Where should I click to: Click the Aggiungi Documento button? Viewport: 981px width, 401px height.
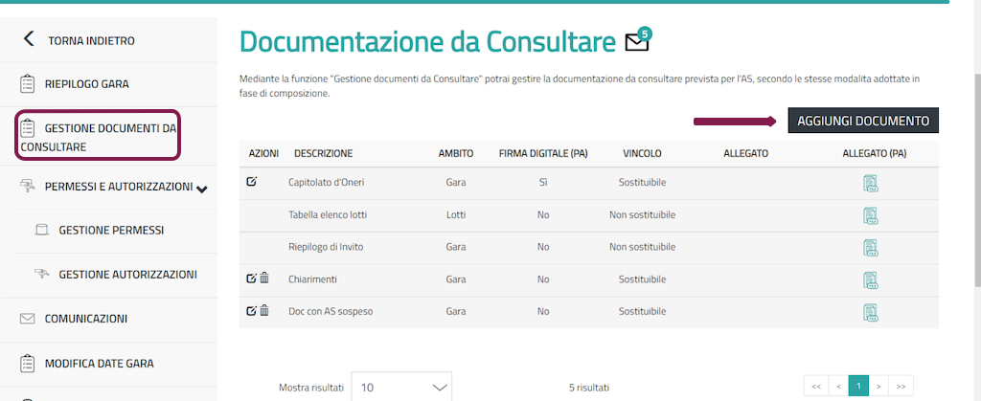[x=863, y=121]
